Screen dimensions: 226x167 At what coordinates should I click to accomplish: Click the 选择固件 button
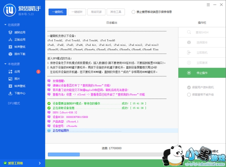[202, 42]
